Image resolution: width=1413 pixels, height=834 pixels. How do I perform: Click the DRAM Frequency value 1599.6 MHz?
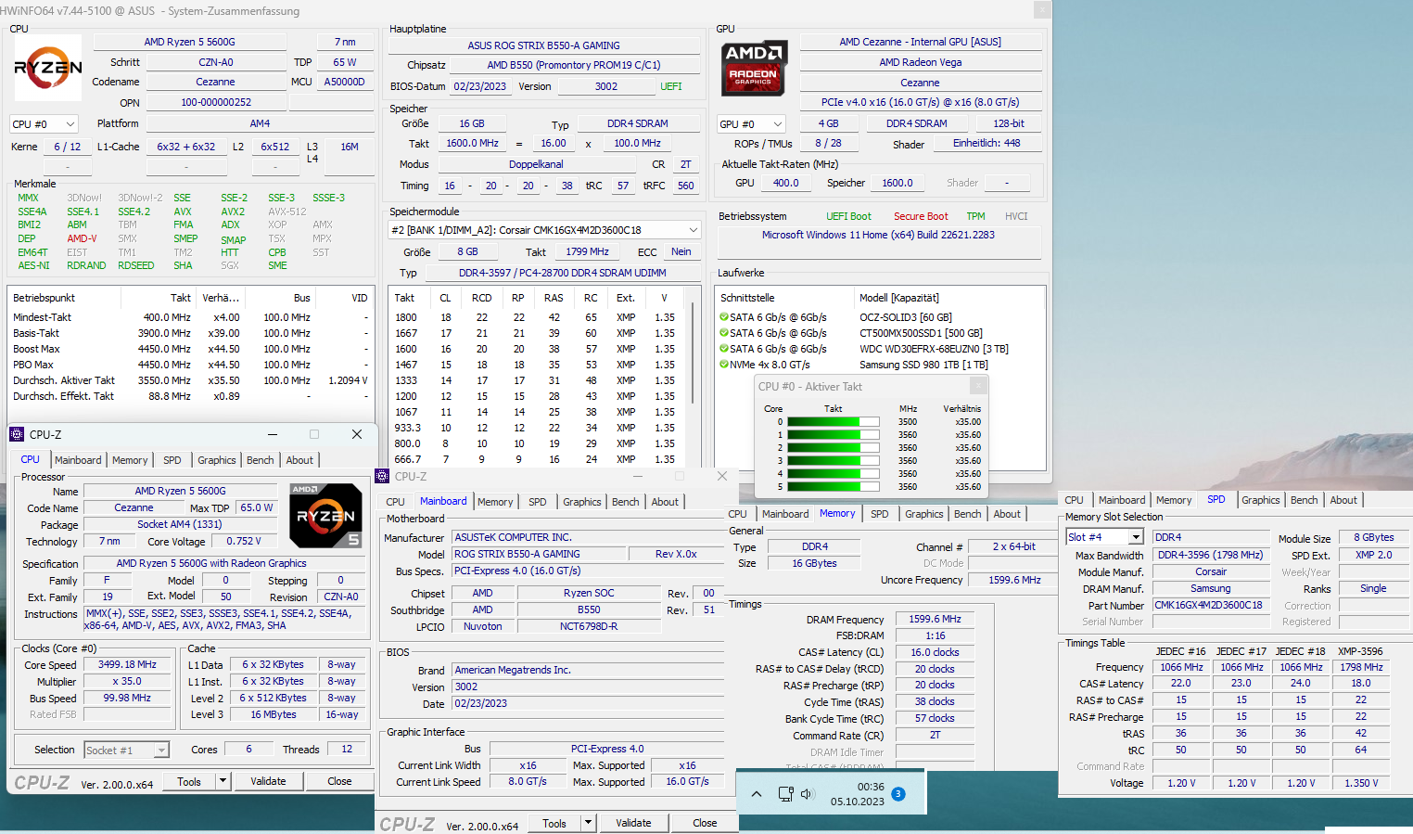(x=935, y=619)
